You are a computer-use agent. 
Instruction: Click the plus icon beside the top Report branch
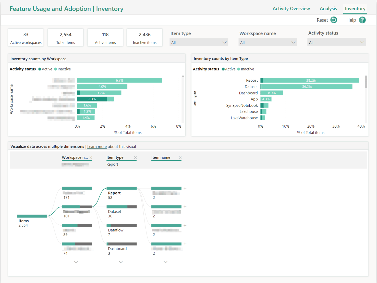185,188
